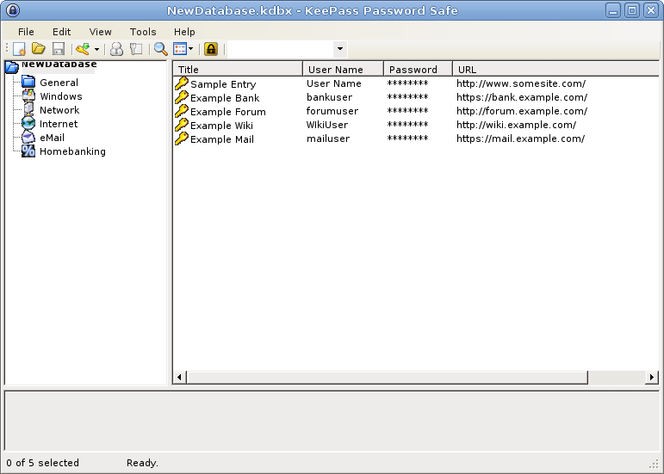Image resolution: width=664 pixels, height=474 pixels.
Task: Click the masked password of Example Bank
Action: click(x=408, y=97)
